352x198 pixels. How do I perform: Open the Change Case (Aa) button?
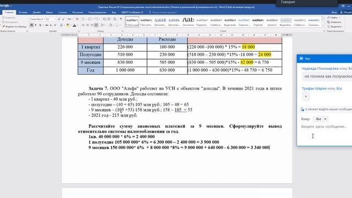(69, 19)
